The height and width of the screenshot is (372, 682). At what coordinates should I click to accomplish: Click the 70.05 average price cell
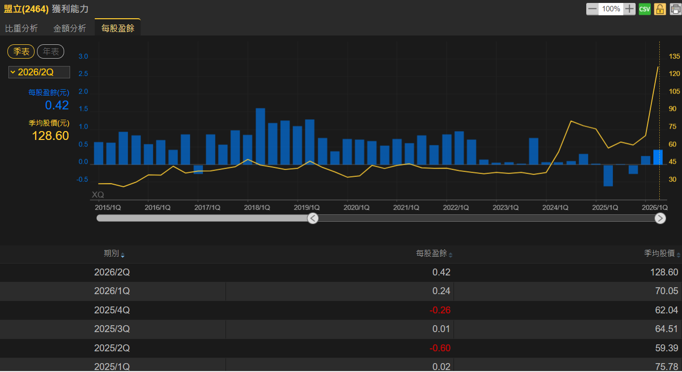[x=667, y=291]
